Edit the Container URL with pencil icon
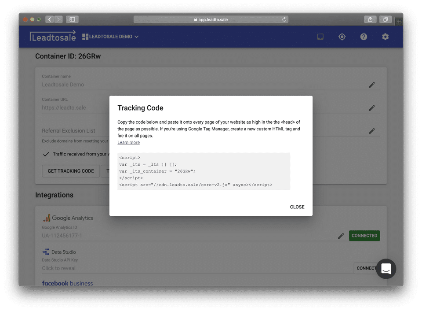This screenshot has width=422, height=311. tap(372, 108)
